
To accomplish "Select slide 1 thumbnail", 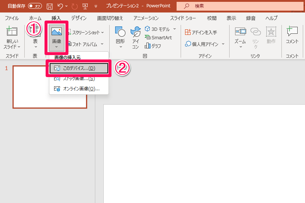I will point(50,87).
